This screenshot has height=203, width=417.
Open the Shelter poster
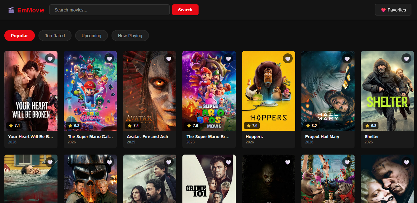387,91
